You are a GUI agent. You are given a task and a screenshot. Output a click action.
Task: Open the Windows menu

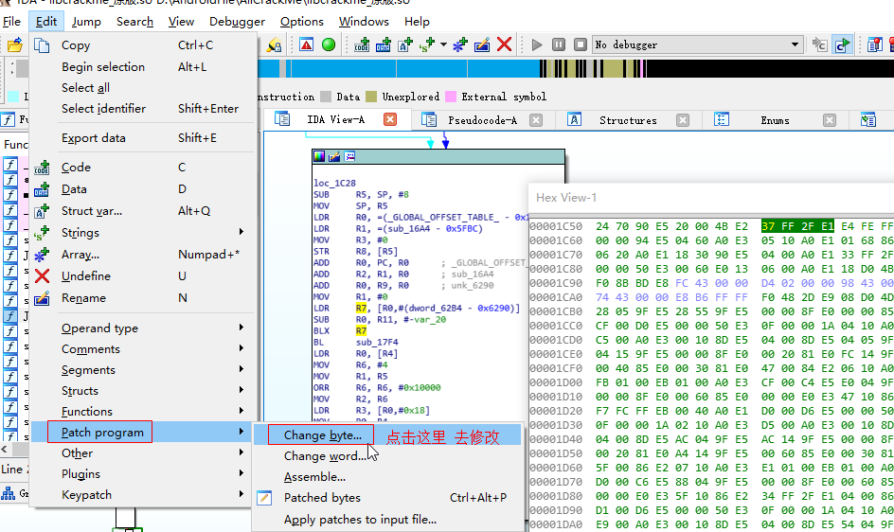tap(364, 22)
